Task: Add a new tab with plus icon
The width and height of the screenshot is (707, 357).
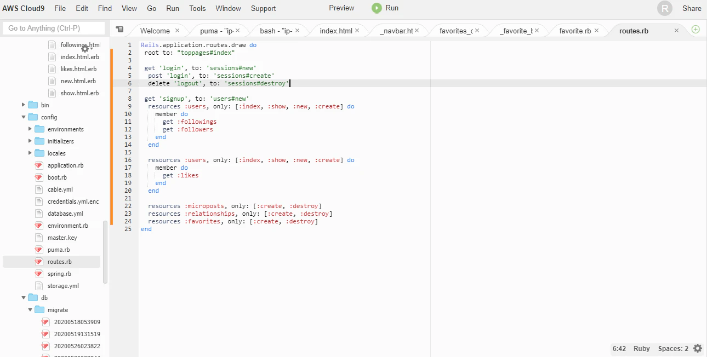Action: pyautogui.click(x=695, y=30)
